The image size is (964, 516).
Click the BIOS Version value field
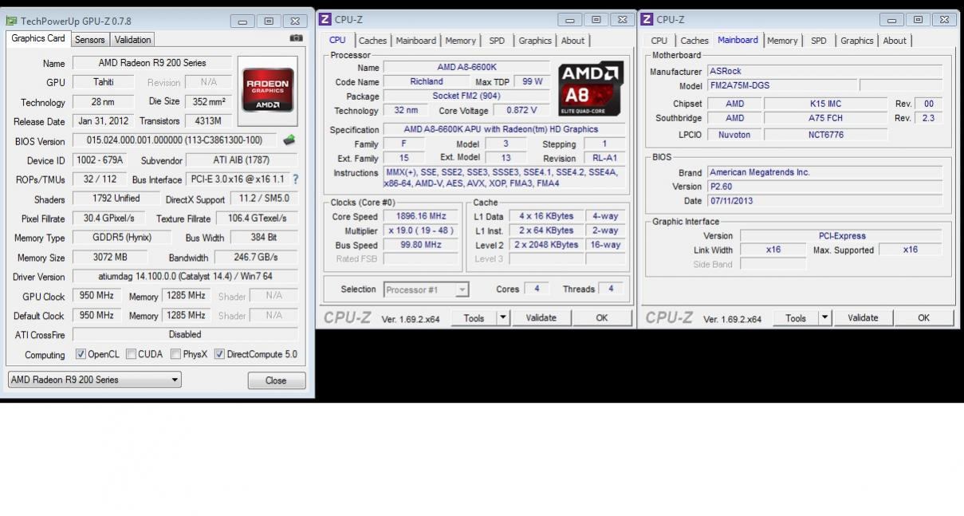pos(175,140)
